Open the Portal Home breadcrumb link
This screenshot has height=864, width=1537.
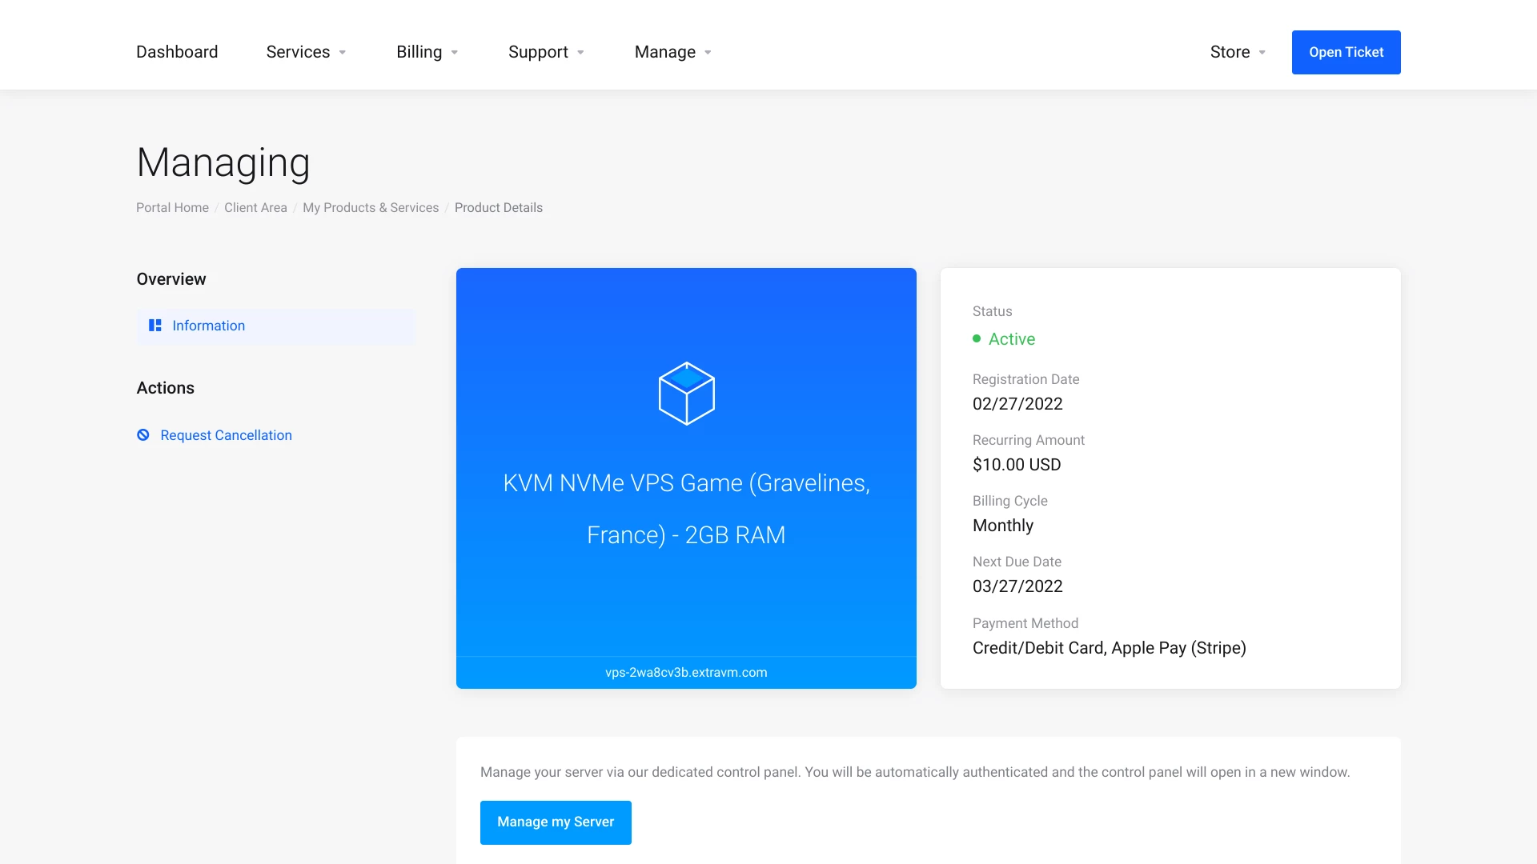tap(172, 208)
